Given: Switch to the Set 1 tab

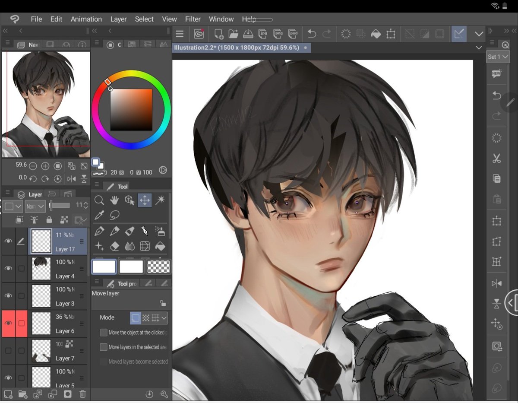Looking at the screenshot, I should (x=498, y=56).
